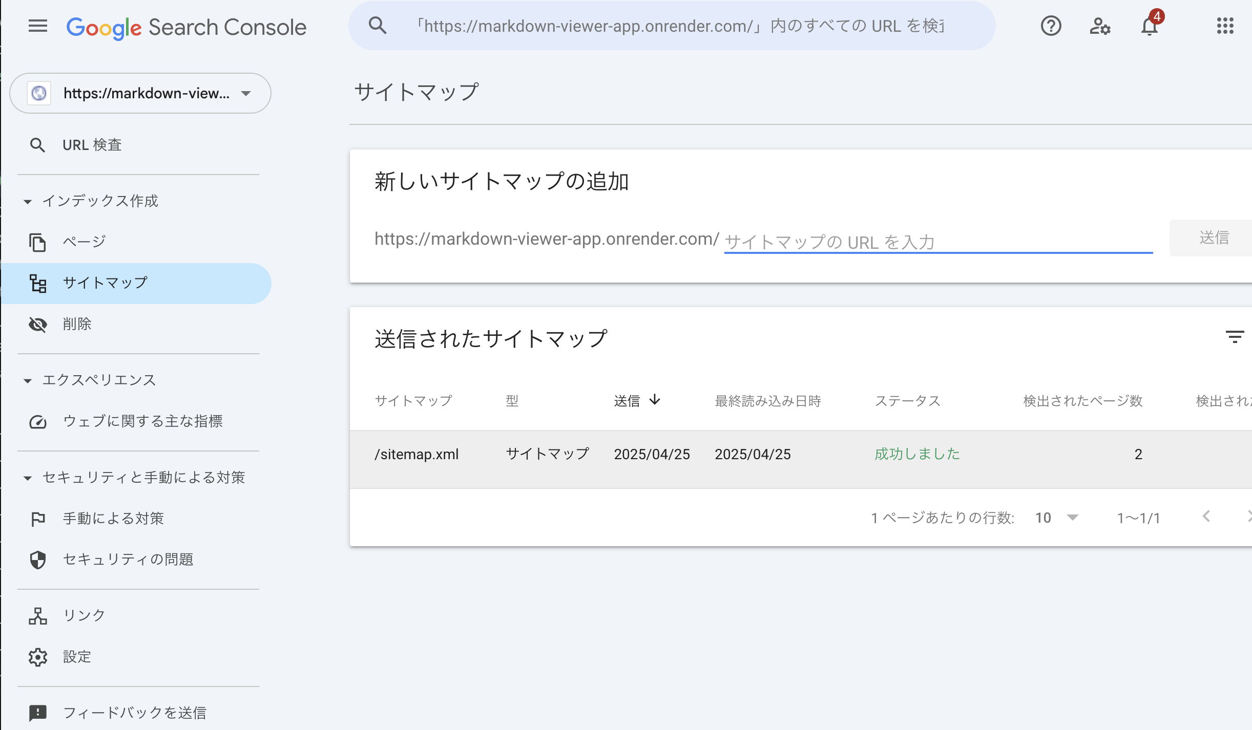Open the notifications bell

point(1150,26)
